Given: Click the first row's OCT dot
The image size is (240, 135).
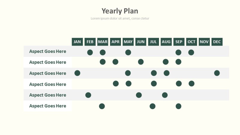Looking at the screenshot, I should (191, 52).
